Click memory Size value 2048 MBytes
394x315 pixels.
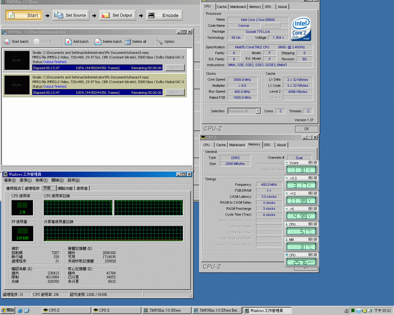click(235, 164)
